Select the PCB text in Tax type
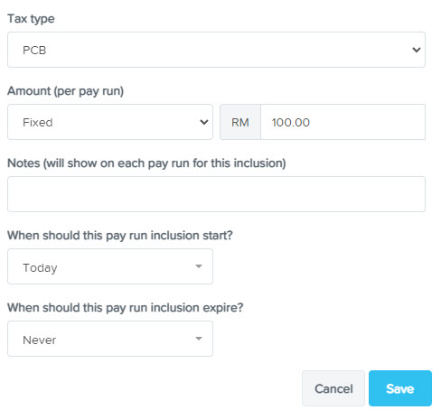 click(34, 50)
